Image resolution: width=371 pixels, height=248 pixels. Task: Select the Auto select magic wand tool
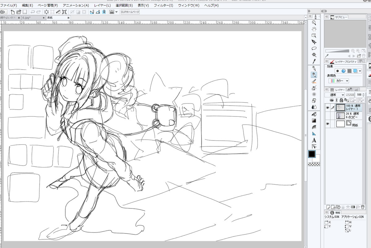point(314,55)
